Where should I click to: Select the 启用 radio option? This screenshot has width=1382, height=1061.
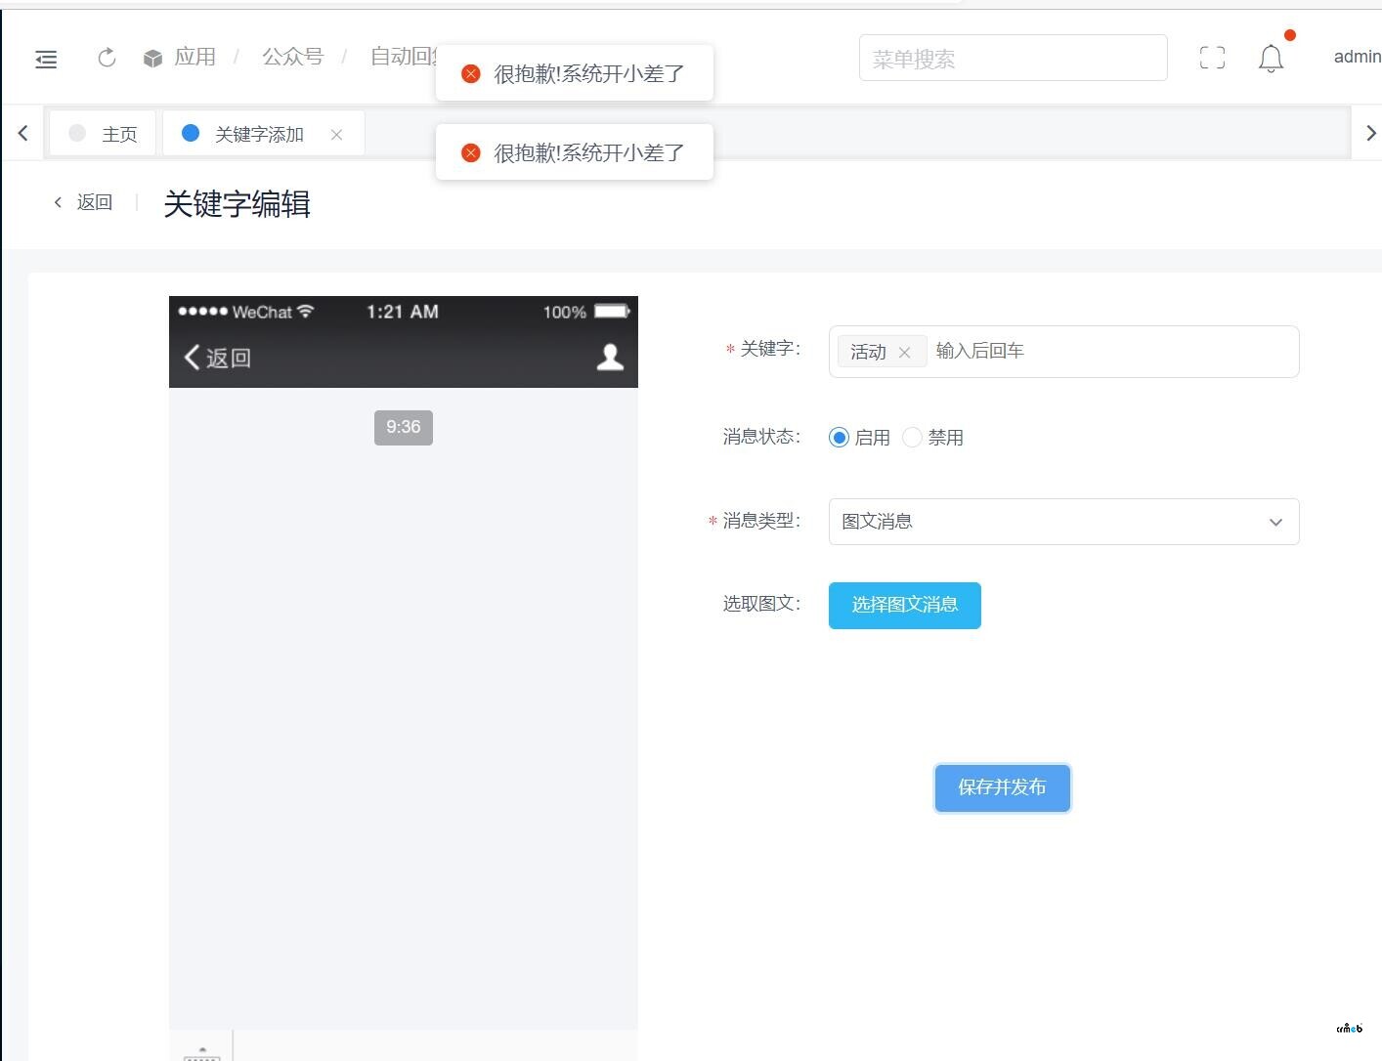[x=839, y=438]
